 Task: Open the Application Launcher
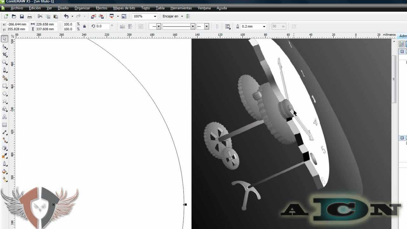click(x=112, y=16)
